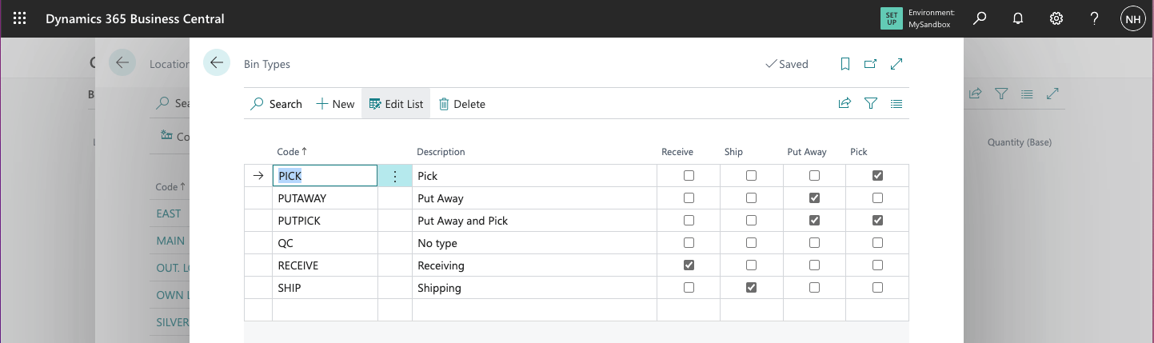Go back using Bin Types back arrow
1154x343 pixels.
point(217,62)
